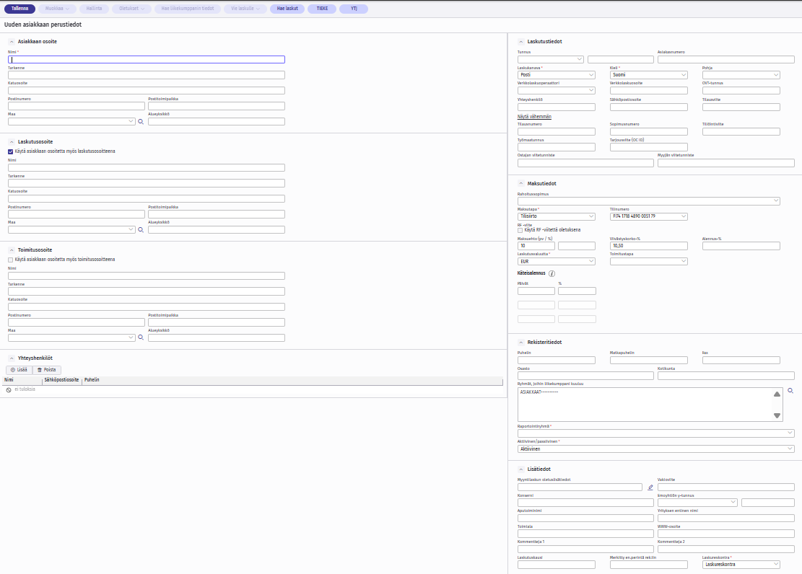Click the pencil icon for Myyntilaskun oletuslisätiedot
Viewport: 802px width, 574px height.
(650, 487)
